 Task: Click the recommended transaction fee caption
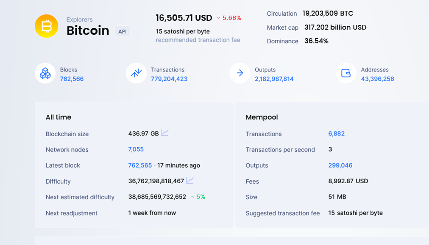click(x=198, y=40)
